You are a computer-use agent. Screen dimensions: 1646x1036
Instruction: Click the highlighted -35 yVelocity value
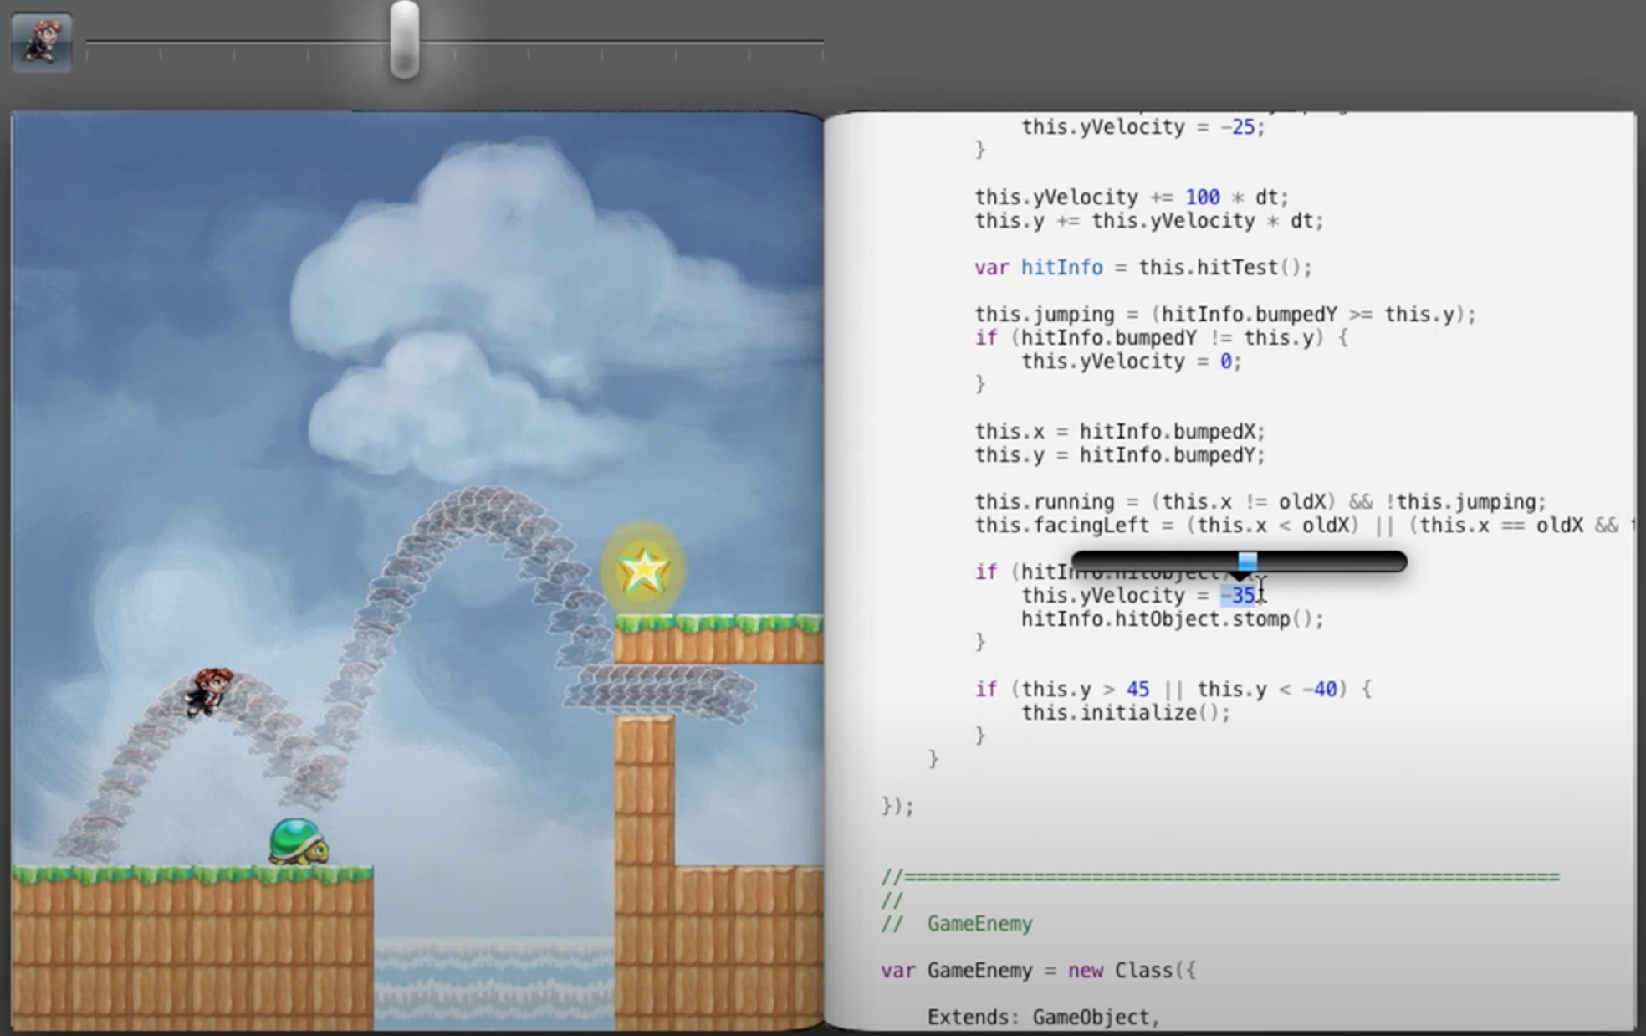(1239, 595)
